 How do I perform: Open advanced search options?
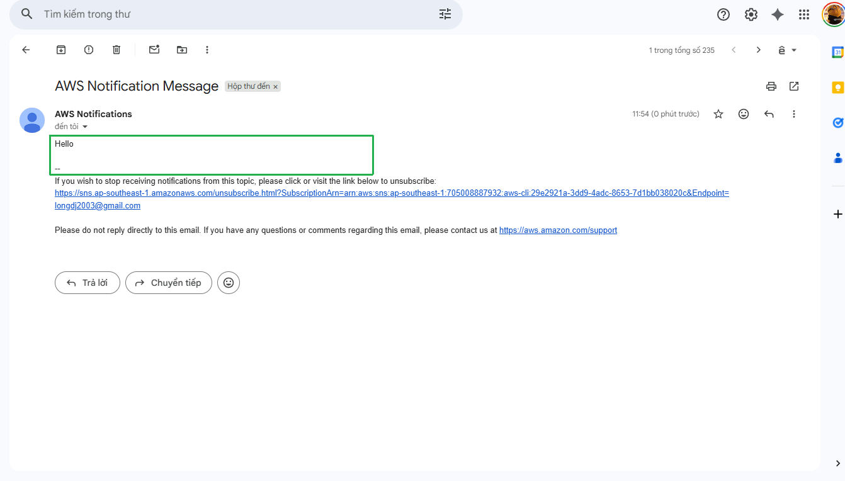[x=445, y=14]
